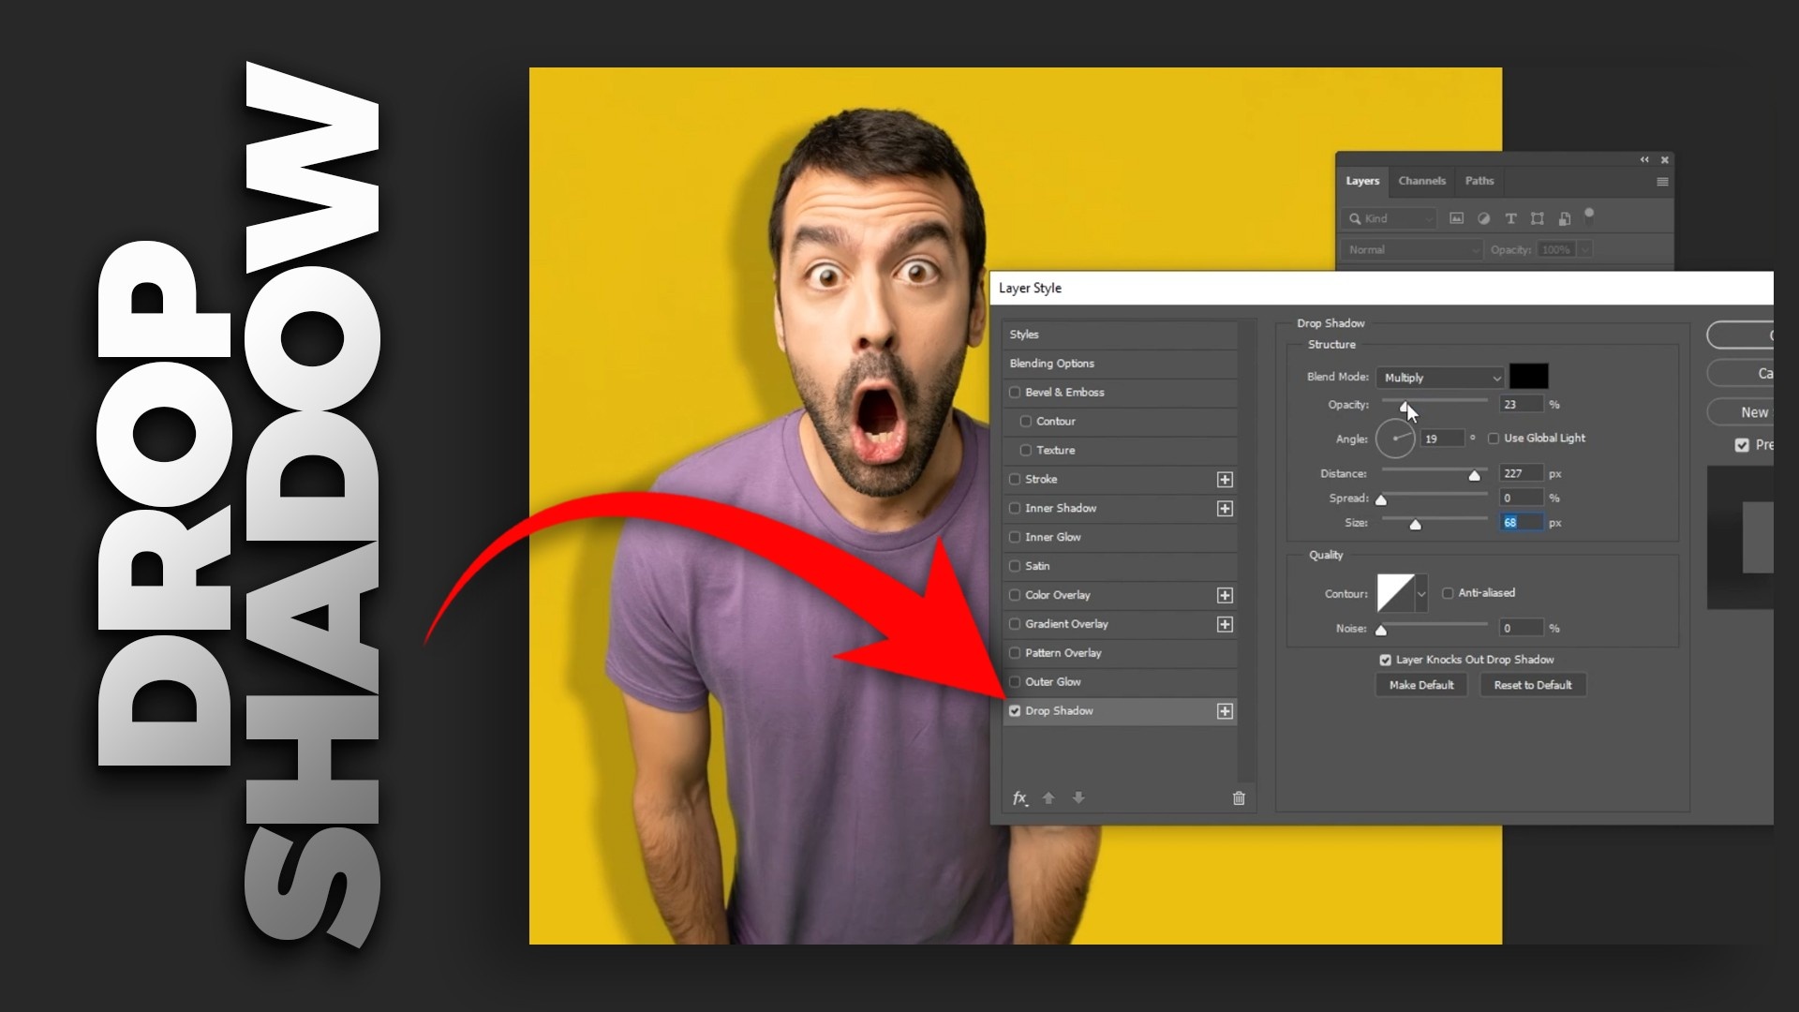Click plus icon next to Gradient Overlay

pyautogui.click(x=1225, y=624)
